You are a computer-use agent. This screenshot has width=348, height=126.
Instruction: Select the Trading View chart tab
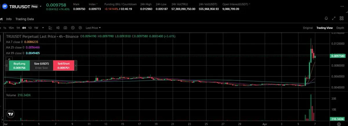pos(325,28)
